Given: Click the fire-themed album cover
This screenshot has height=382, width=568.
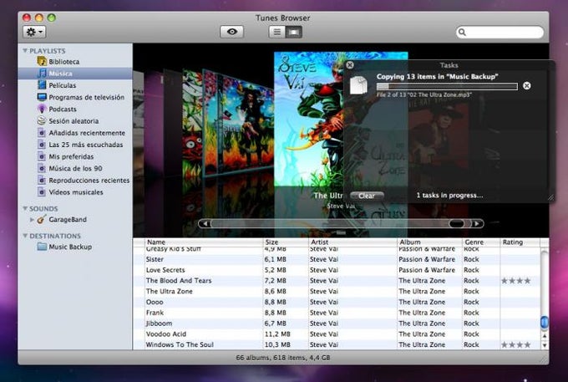Looking at the screenshot, I should (239, 123).
